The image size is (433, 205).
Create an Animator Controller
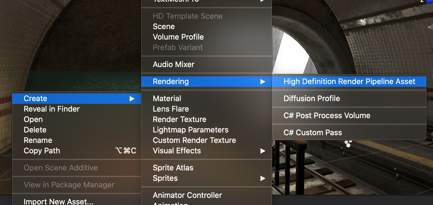[x=187, y=195]
